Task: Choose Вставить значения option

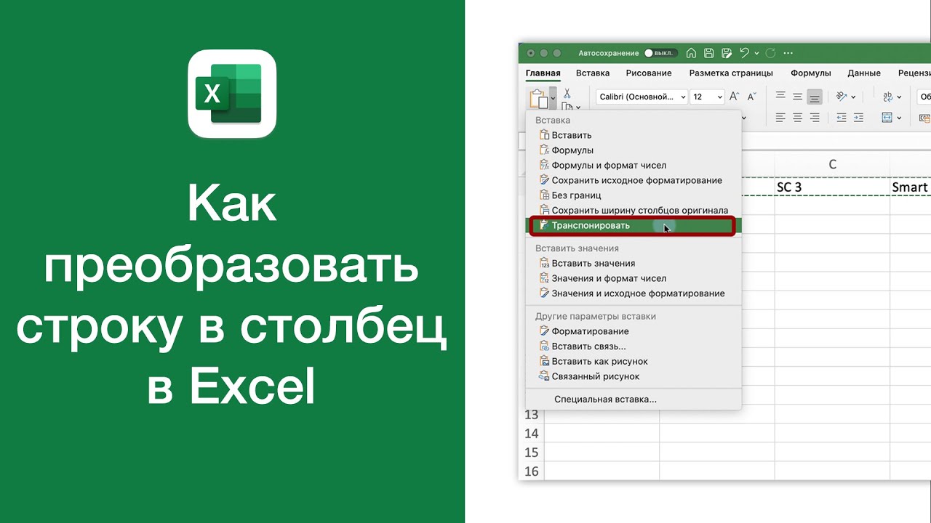Action: click(634, 264)
